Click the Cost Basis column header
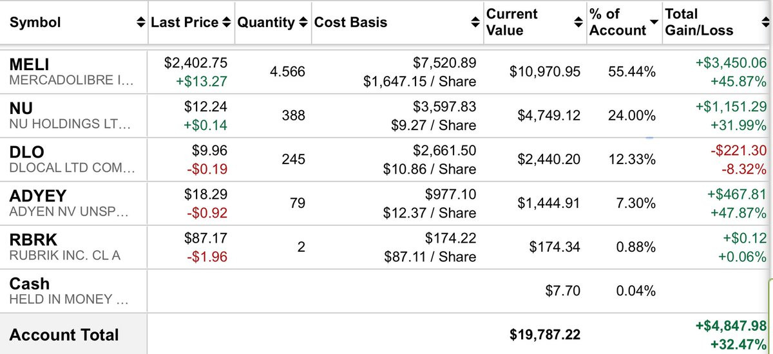773x354 pixels. [351, 23]
